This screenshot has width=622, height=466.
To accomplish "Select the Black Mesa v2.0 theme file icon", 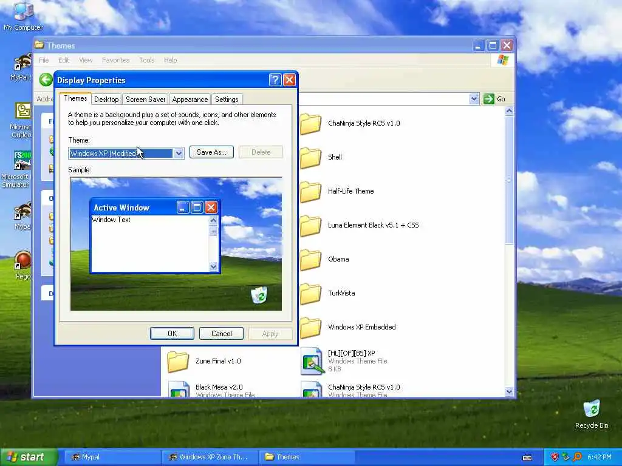I will click(x=179, y=389).
